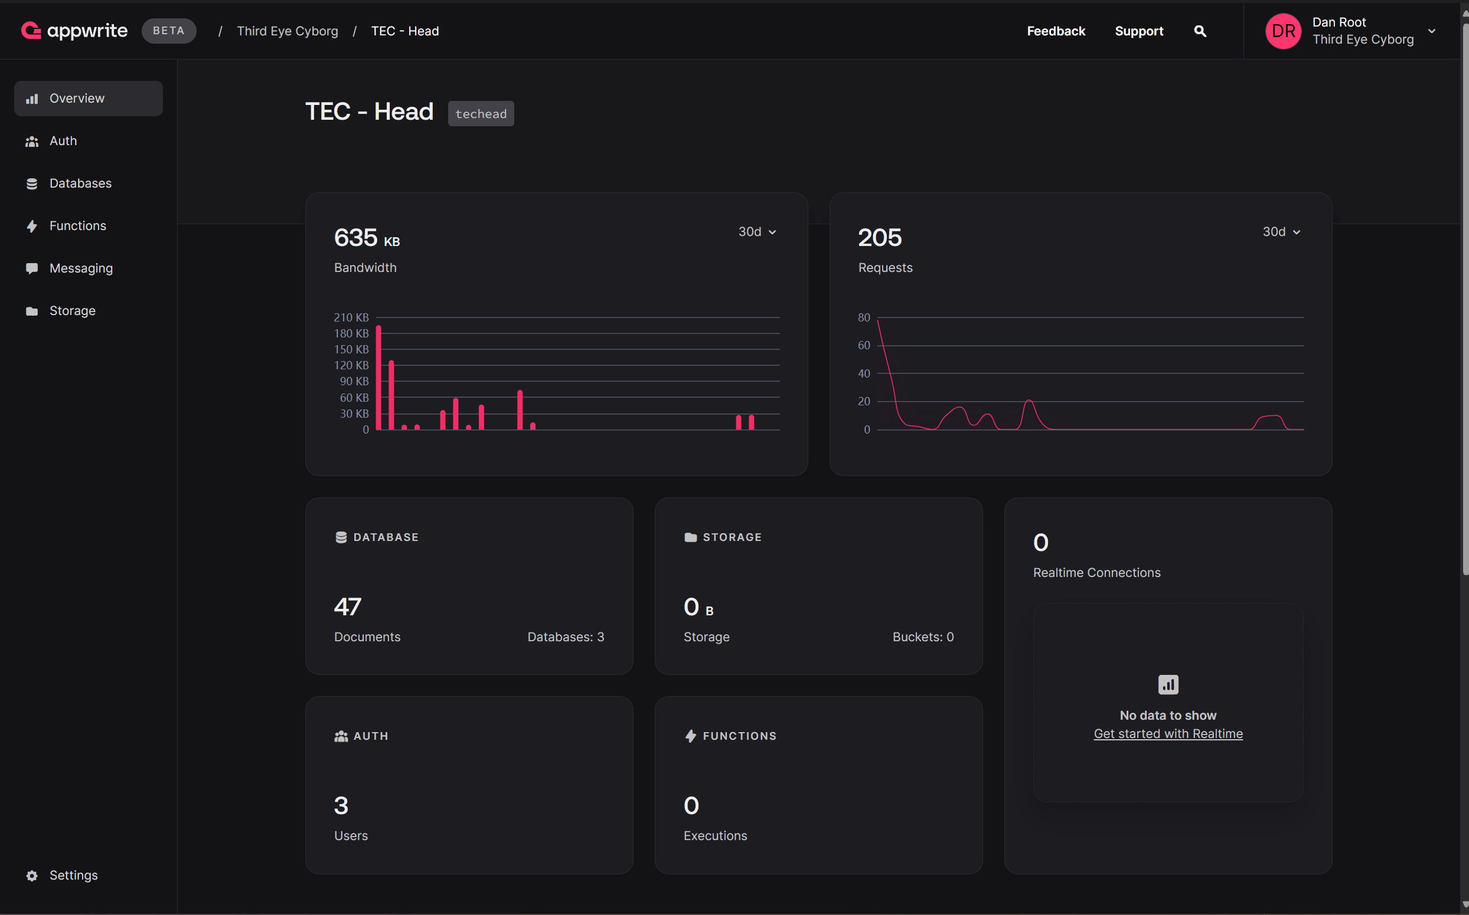
Task: Click the 635 KB bandwidth value
Action: tap(367, 238)
